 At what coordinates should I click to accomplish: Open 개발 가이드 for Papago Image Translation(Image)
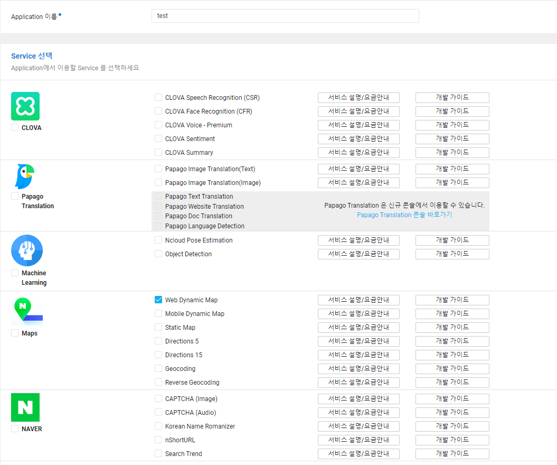click(x=452, y=182)
